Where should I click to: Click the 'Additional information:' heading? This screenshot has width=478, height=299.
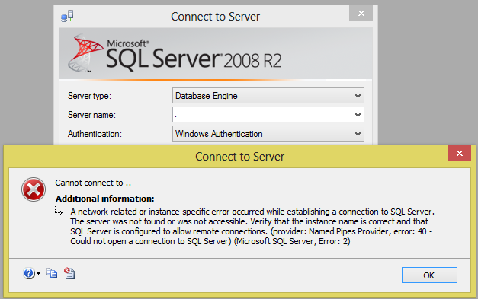coord(105,199)
